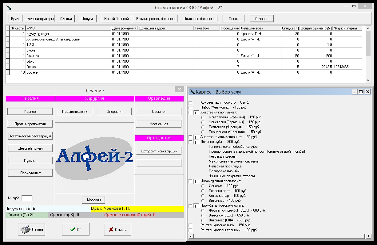Check Пломба из фотокомпозита checkbox
The image size is (377, 245).
(190, 206)
